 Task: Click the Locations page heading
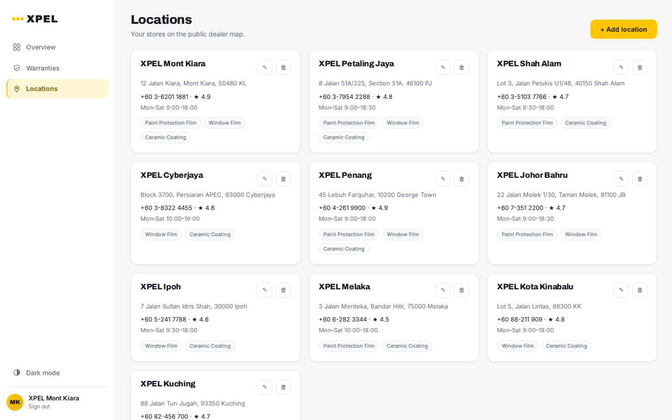[x=161, y=20]
